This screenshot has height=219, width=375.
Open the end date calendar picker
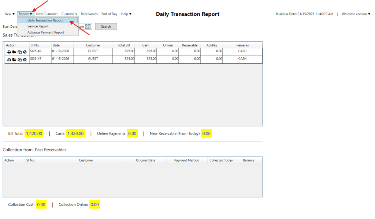88,26
